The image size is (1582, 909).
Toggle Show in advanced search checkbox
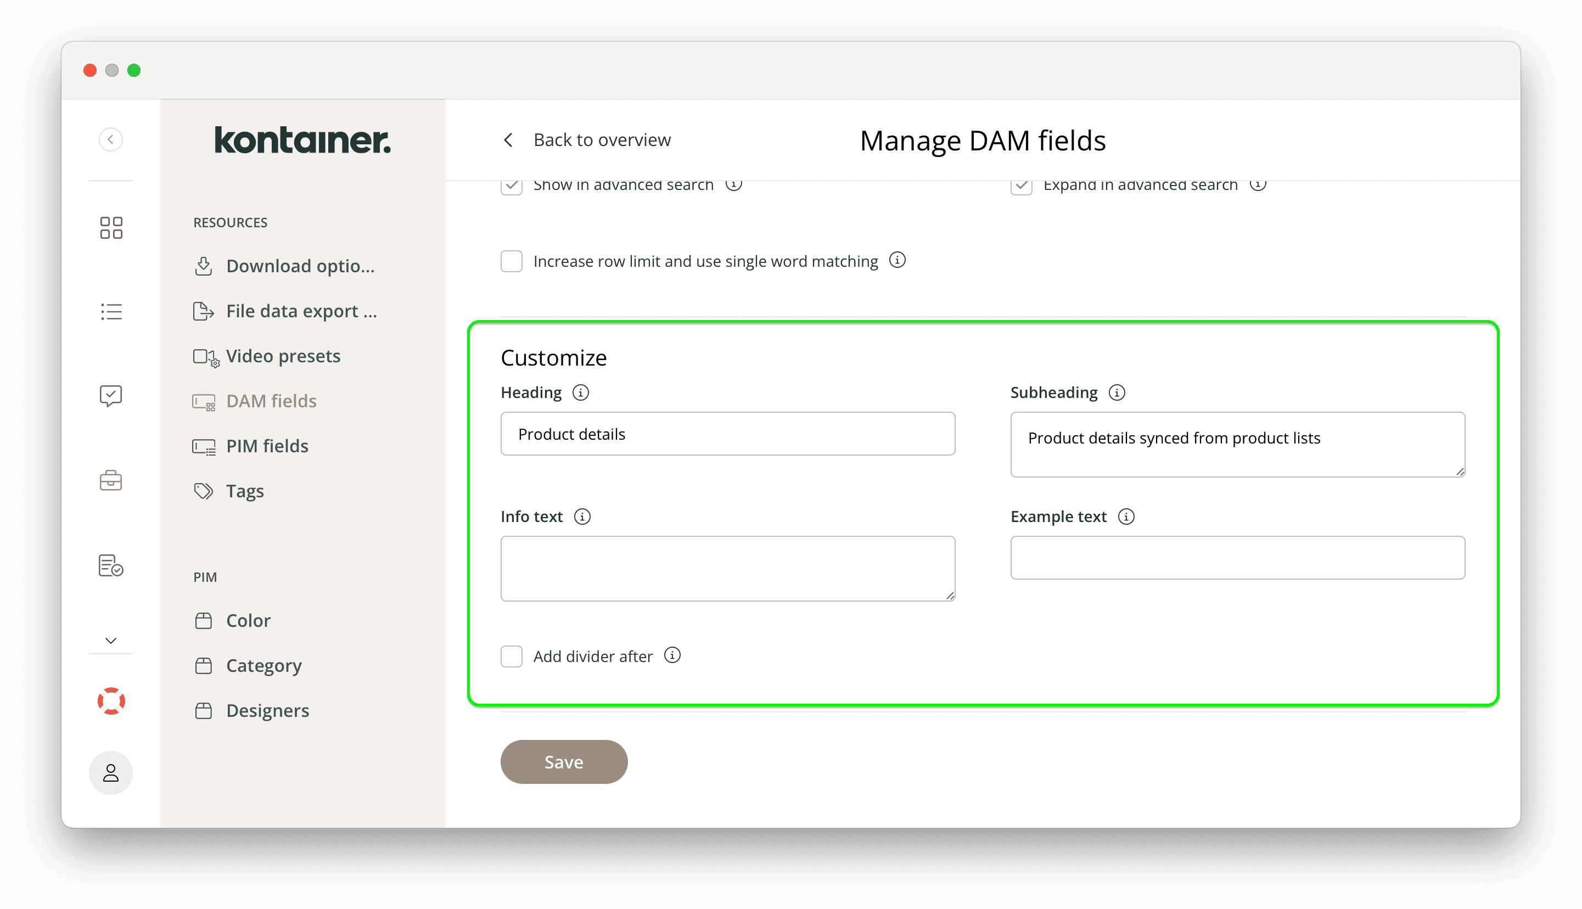[x=510, y=184]
